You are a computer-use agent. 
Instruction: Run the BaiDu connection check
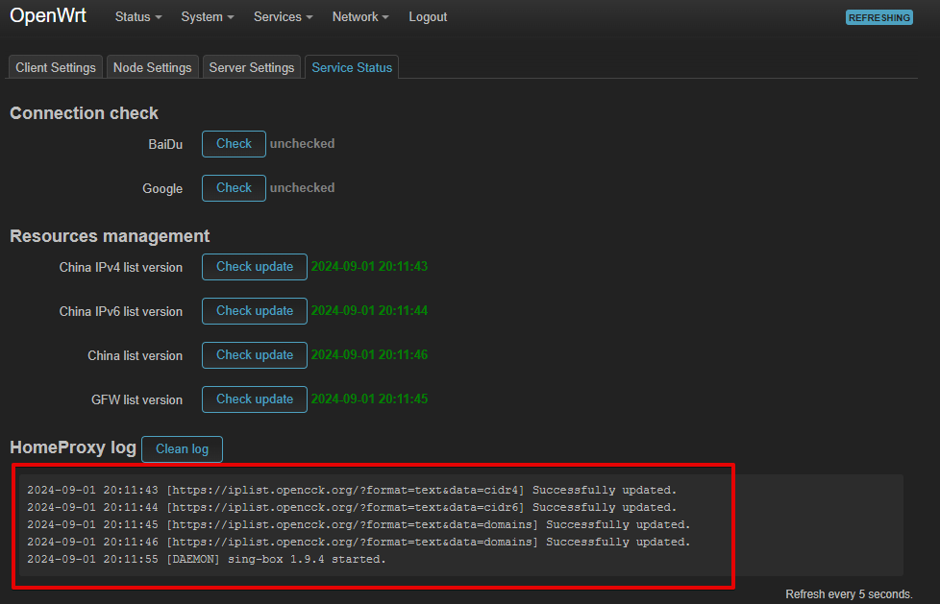pyautogui.click(x=233, y=143)
